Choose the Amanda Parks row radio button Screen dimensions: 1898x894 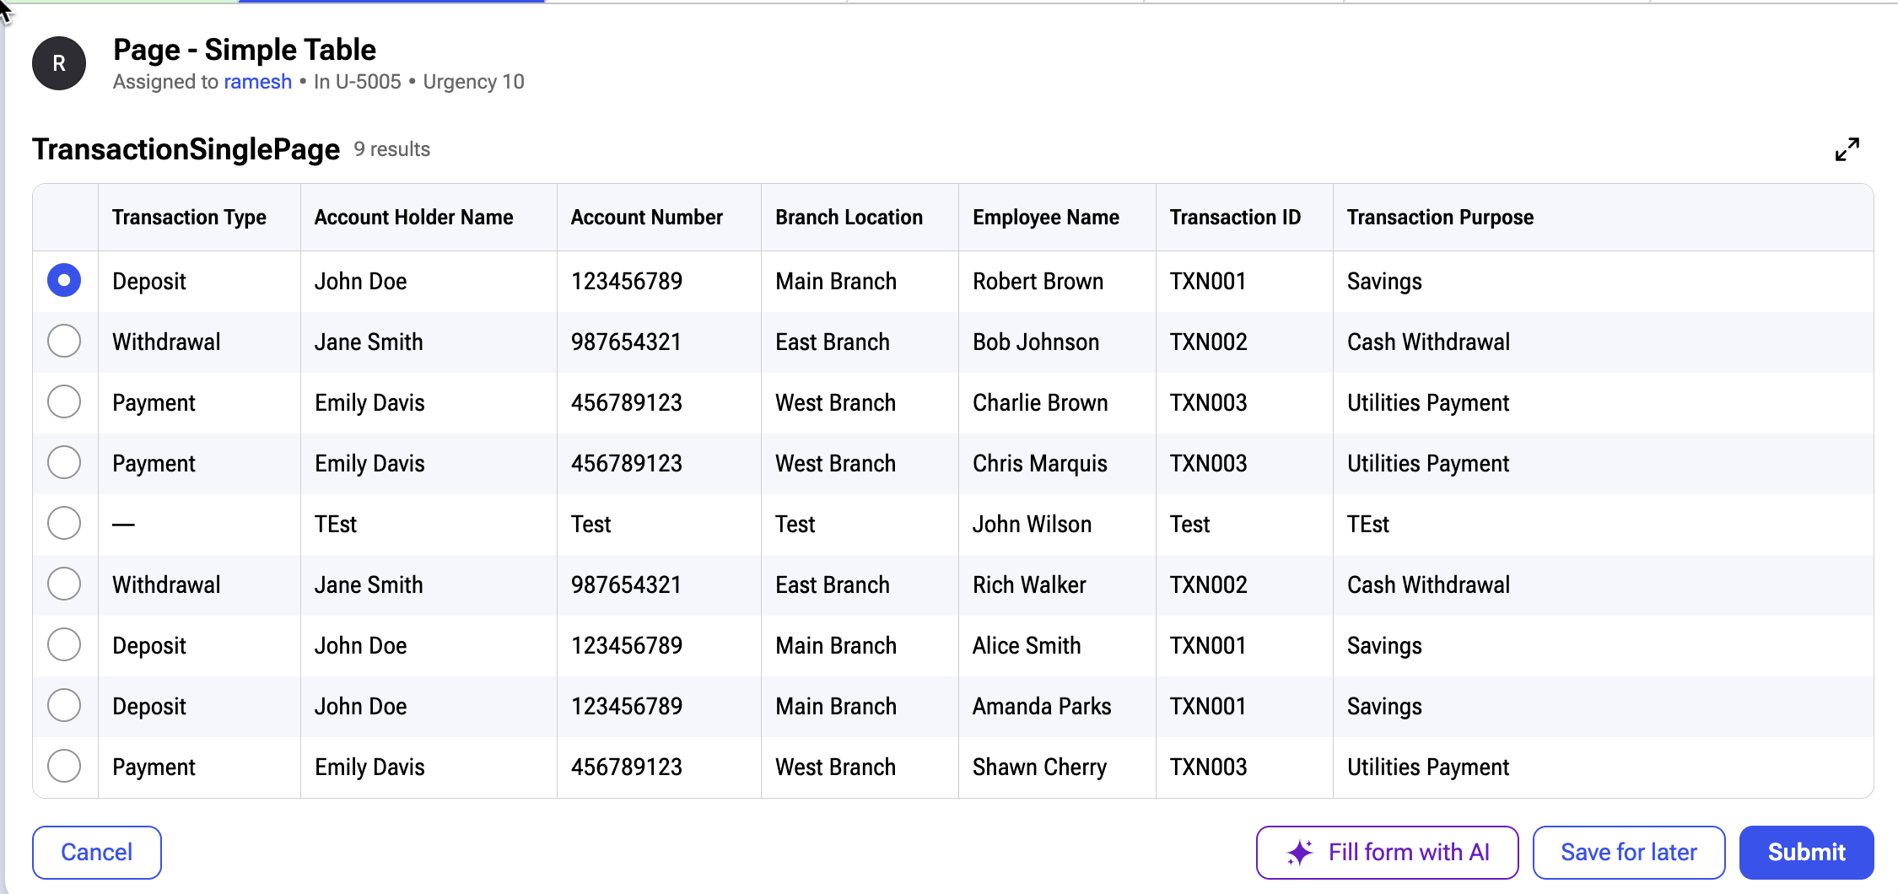pyautogui.click(x=64, y=705)
